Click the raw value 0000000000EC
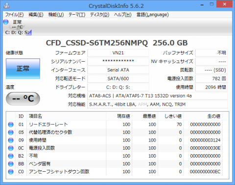The height and width of the screenshot is (185, 235). (205, 172)
